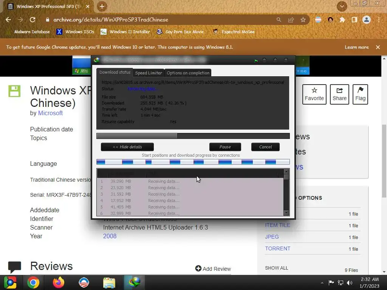Show hidden tray icons arrow
This screenshot has width=387, height=290.
pyautogui.click(x=322, y=283)
